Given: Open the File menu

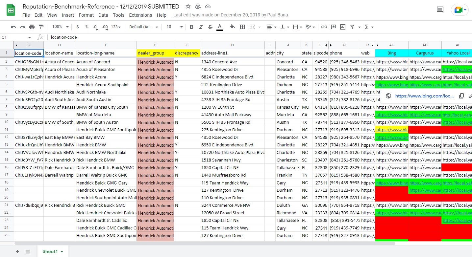Looking at the screenshot, I should point(26,15).
